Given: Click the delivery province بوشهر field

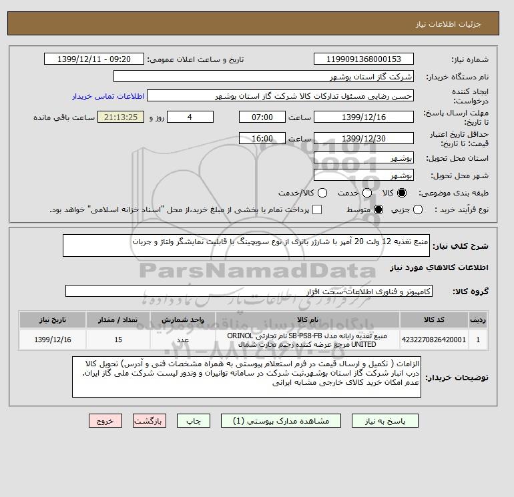Looking at the screenshot, I should click(x=364, y=157).
